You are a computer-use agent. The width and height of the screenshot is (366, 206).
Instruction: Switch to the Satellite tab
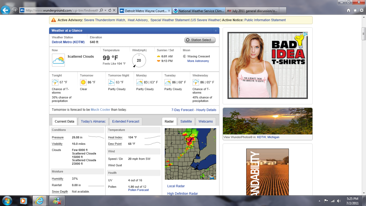click(x=186, y=122)
